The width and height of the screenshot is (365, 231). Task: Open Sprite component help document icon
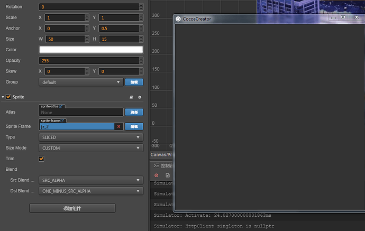click(x=131, y=97)
